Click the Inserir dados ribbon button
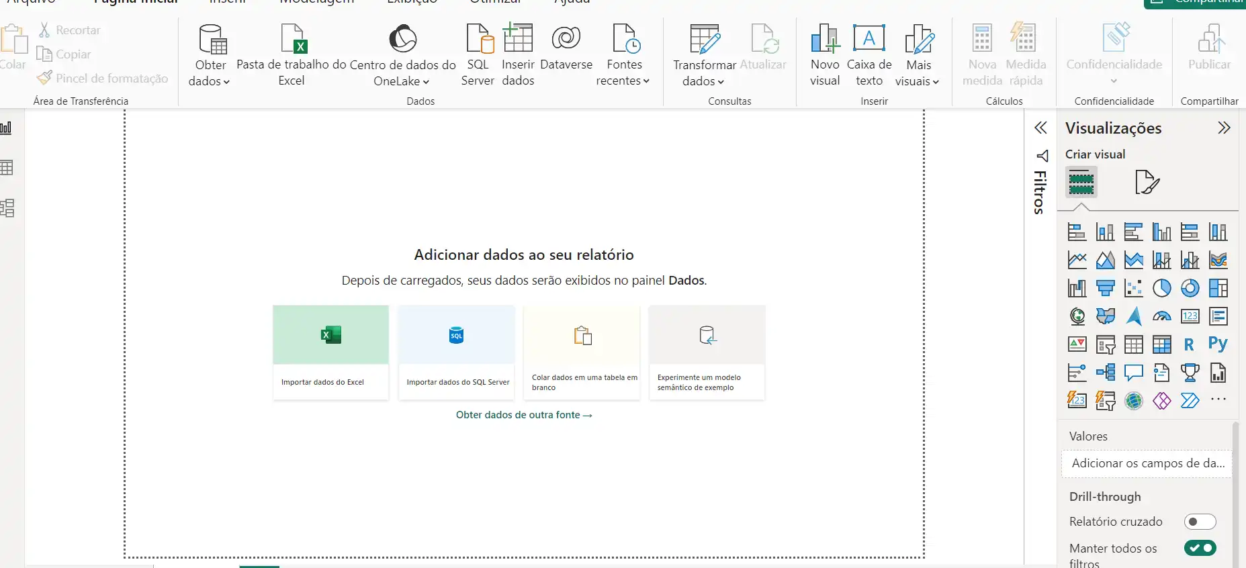Viewport: 1246px width, 568px height. [x=518, y=56]
